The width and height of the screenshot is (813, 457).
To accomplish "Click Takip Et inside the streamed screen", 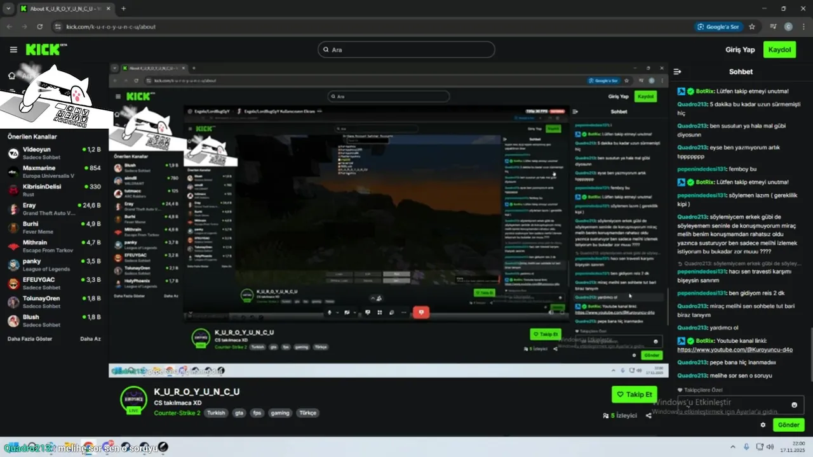I will tap(546, 334).
